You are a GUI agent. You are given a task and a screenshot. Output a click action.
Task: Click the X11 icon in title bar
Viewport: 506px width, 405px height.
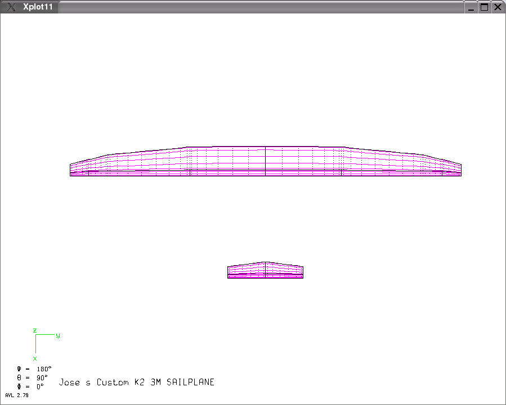pos(10,7)
